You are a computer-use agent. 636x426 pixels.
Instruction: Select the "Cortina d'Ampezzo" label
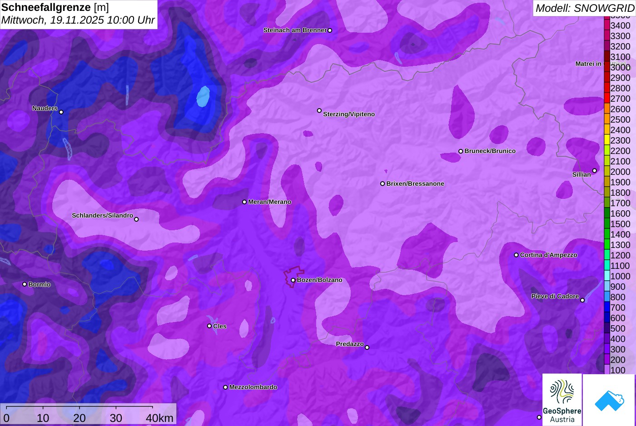click(x=549, y=255)
